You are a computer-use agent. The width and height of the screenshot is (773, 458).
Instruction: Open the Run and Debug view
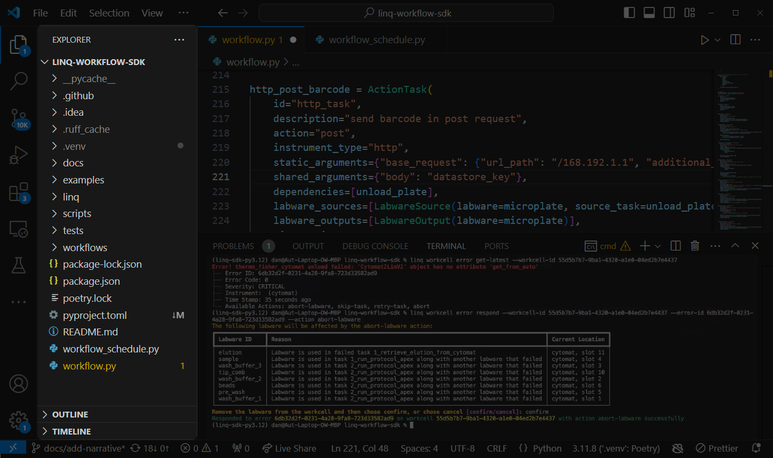point(19,155)
